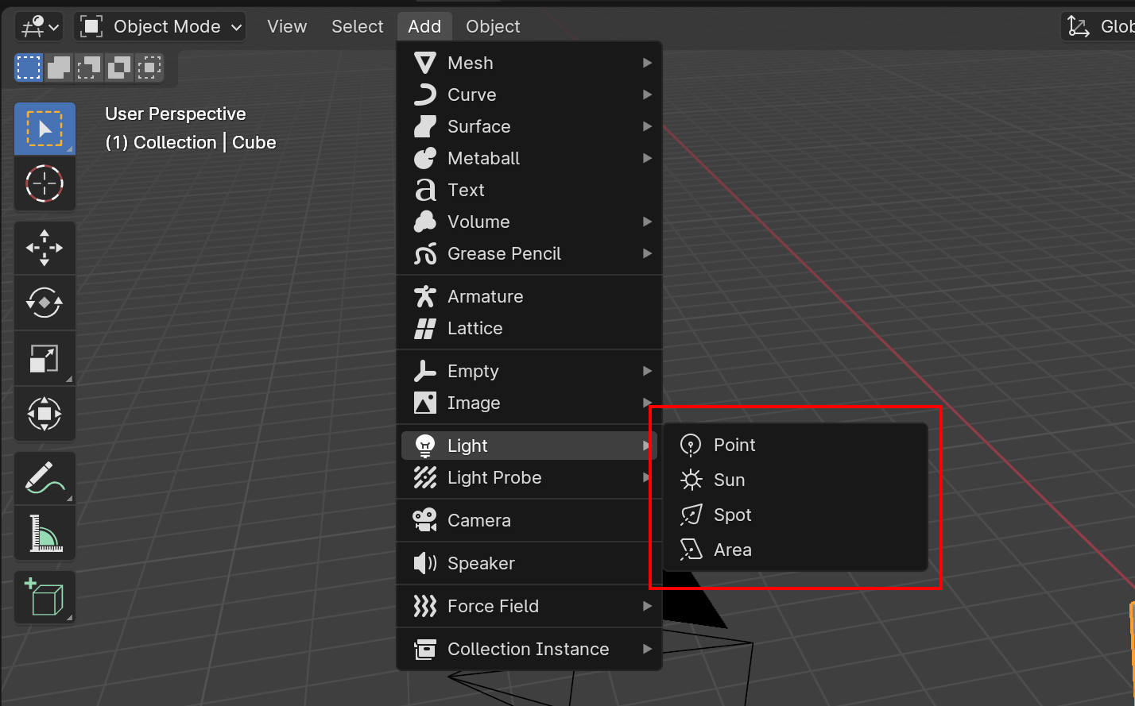Image resolution: width=1135 pixels, height=706 pixels.
Task: Click the Surface icon
Action: point(425,126)
